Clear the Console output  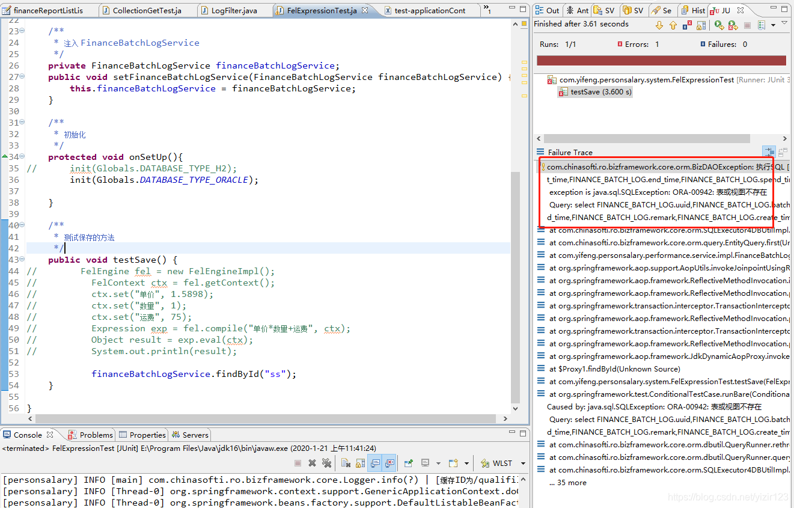pyautogui.click(x=346, y=462)
